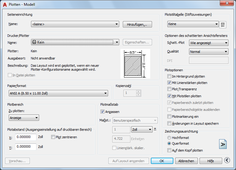
Task: Check Plot zentrieren option
Action: point(53,137)
